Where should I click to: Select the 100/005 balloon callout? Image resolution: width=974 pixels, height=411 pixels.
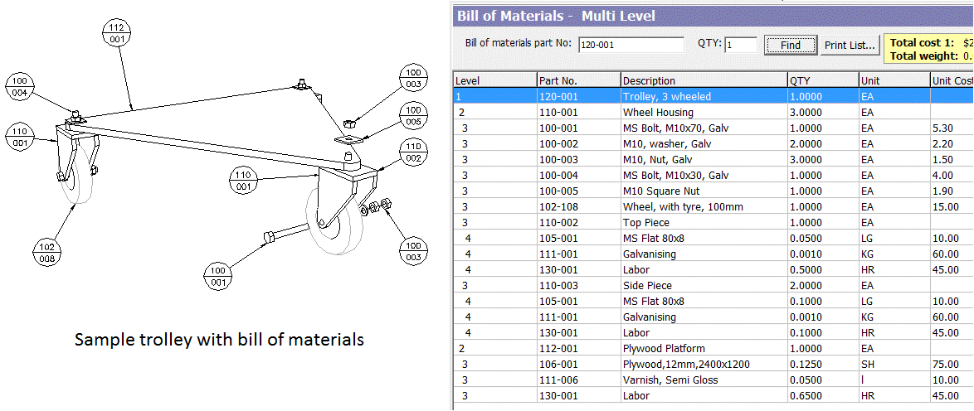click(412, 115)
